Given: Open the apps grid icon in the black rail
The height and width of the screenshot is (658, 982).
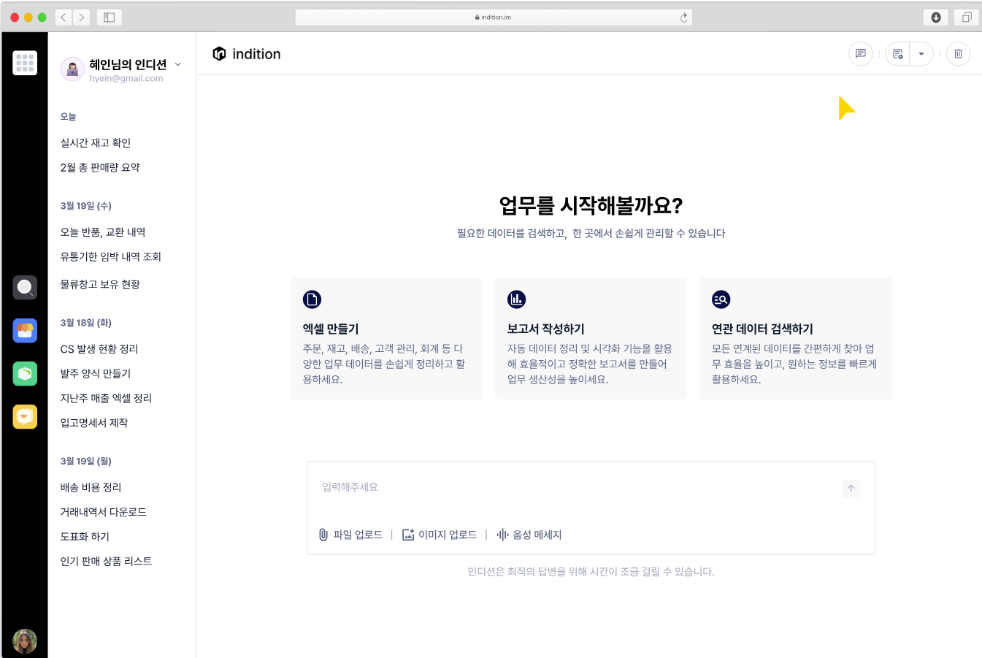Looking at the screenshot, I should [25, 63].
